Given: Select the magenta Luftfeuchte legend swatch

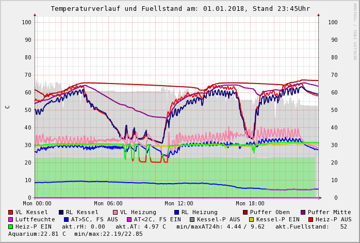Looking at the screenshot, I should [11, 219].
